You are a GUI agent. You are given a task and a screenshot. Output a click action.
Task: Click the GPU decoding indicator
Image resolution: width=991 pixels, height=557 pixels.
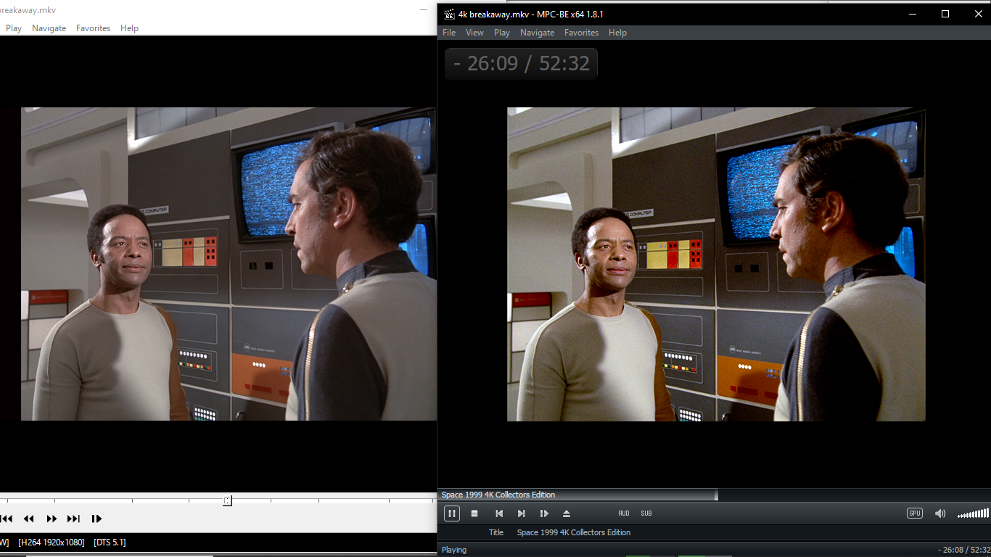pos(915,513)
